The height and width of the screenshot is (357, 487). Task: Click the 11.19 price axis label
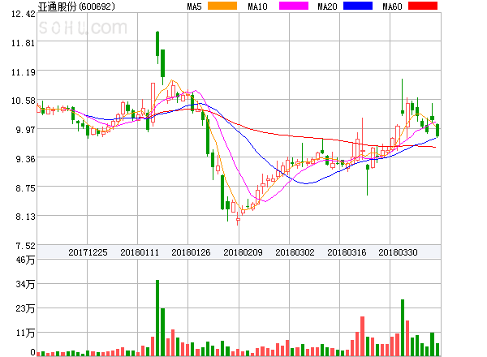click(24, 72)
